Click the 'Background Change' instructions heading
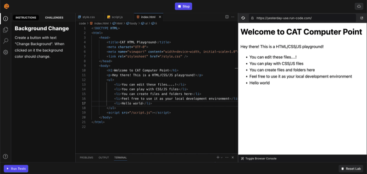Image resolution: width=367 pixels, height=174 pixels. (x=42, y=28)
